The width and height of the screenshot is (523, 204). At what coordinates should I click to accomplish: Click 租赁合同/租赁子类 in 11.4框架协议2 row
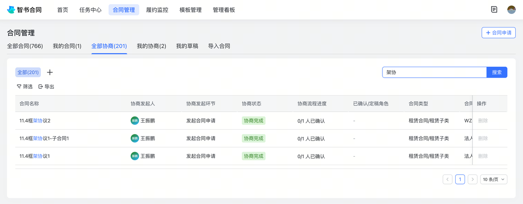pyautogui.click(x=429, y=121)
